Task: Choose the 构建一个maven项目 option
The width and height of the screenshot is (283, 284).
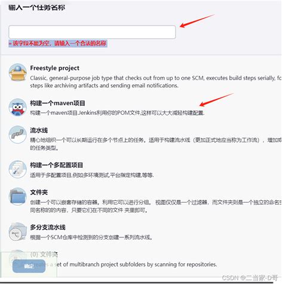Action: 57,103
